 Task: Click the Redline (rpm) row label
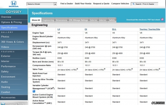39,58
